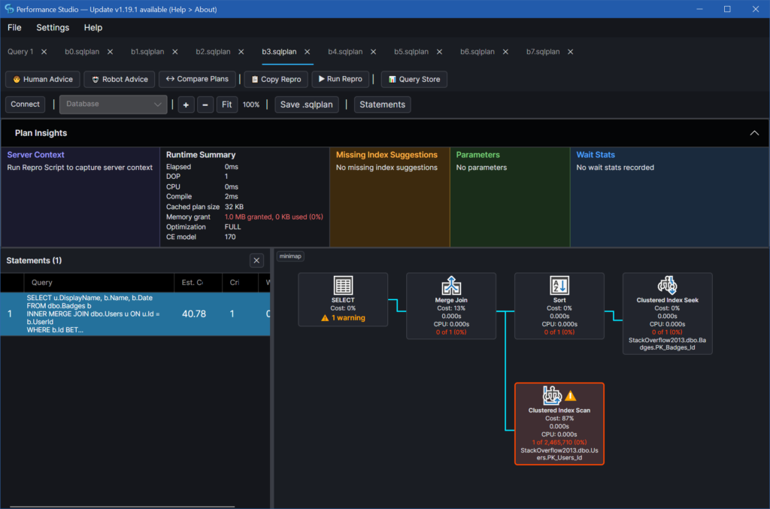Image resolution: width=770 pixels, height=509 pixels.
Task: Click the 40.78 estimated cost cell
Action: (x=194, y=314)
